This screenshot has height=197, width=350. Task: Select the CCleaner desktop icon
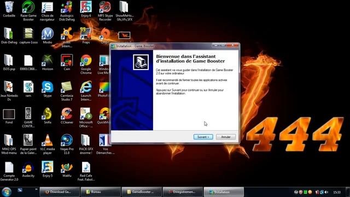pos(67,115)
